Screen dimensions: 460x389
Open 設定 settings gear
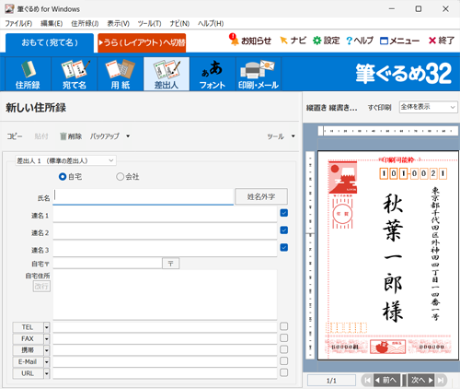tap(326, 41)
